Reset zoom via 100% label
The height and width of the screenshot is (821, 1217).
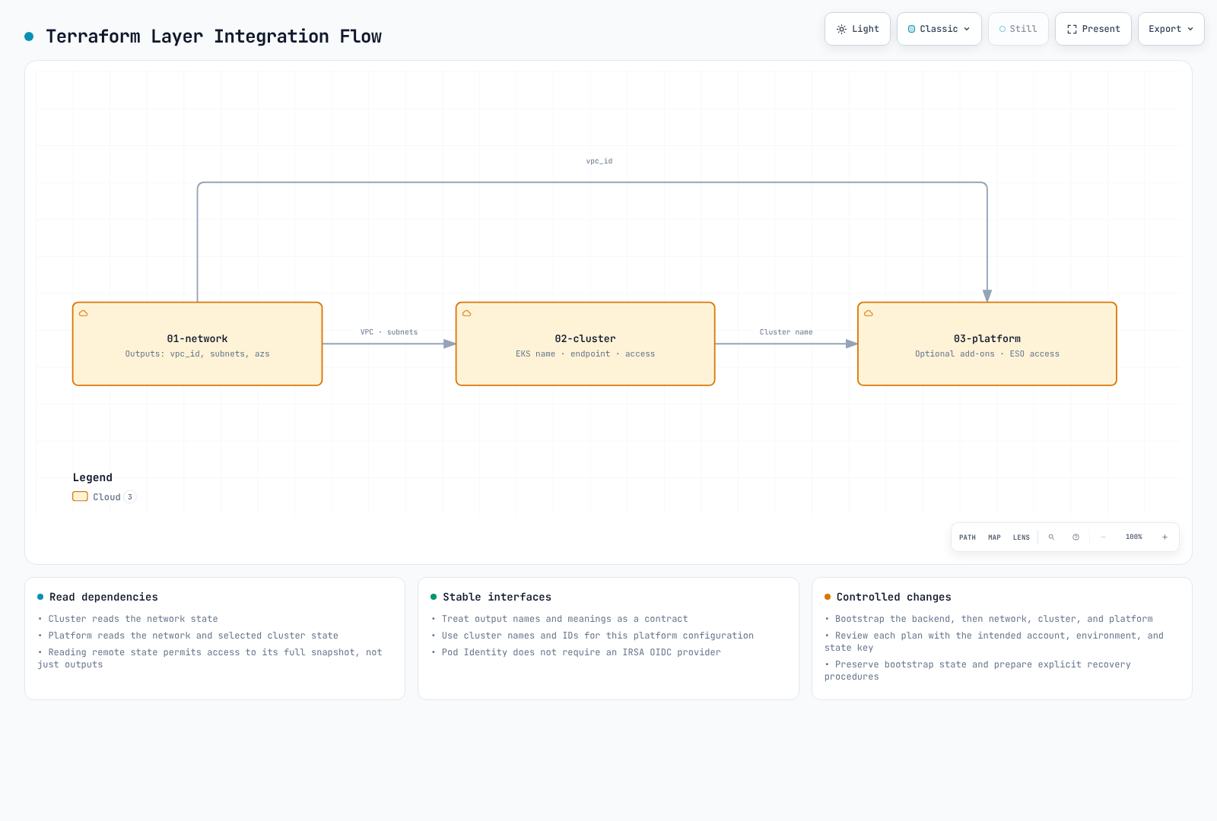(1134, 537)
